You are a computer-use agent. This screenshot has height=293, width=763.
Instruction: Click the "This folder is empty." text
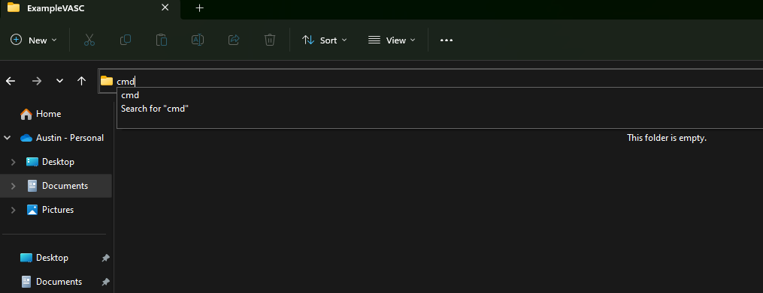tap(667, 138)
